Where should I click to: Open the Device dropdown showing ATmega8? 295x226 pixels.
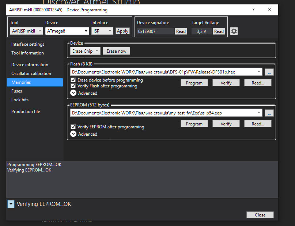67,31
